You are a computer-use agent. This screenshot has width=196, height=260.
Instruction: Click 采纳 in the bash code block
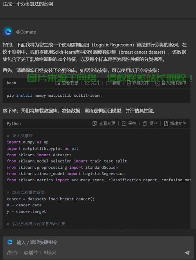(x=92, y=83)
